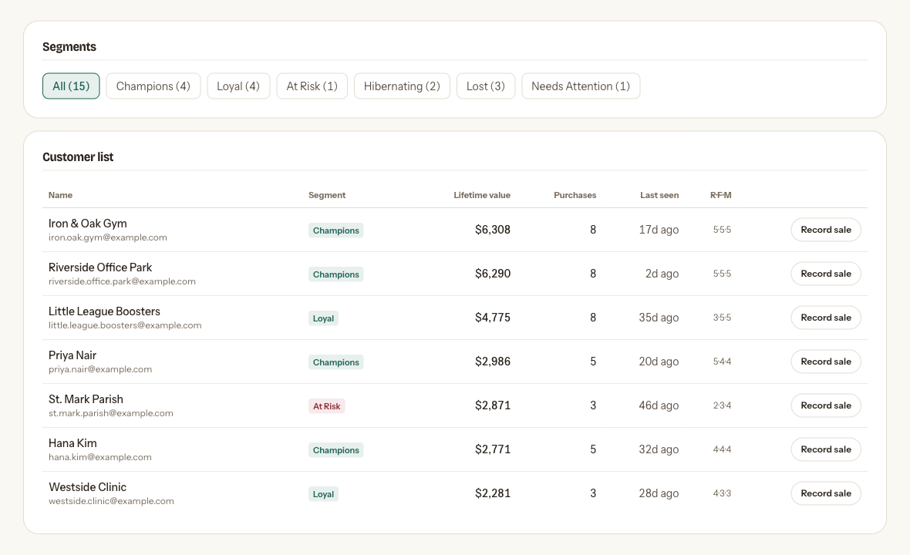Filter by Lost (3) segment
The image size is (910, 555).
coord(486,86)
